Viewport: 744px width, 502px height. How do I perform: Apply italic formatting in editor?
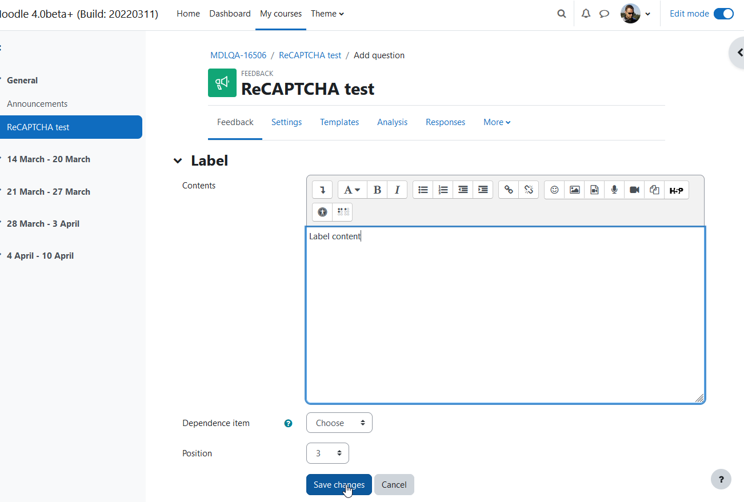(x=397, y=190)
